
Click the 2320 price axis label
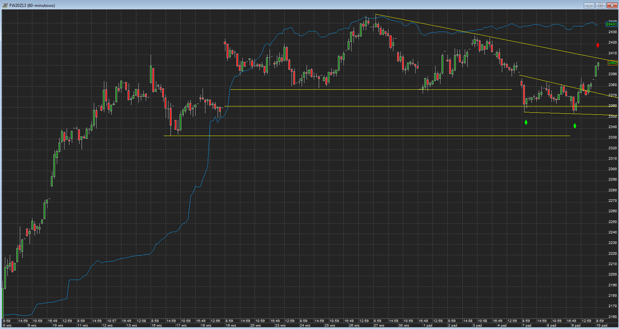coord(612,148)
